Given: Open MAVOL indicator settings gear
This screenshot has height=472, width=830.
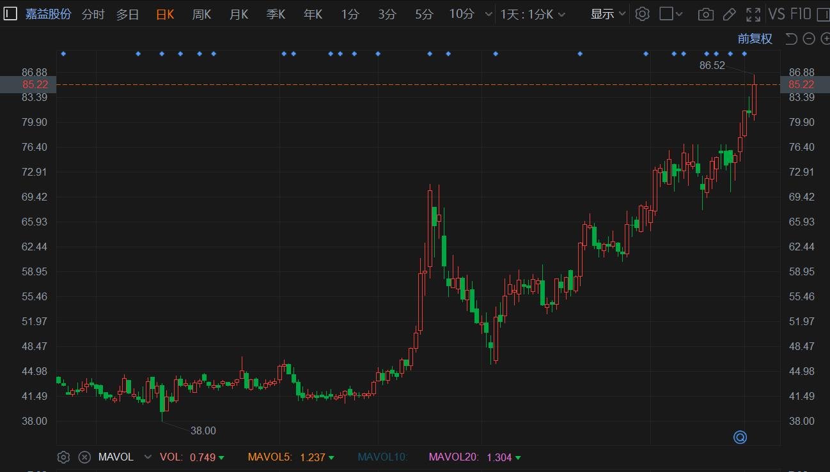Looking at the screenshot, I should click(x=63, y=457).
